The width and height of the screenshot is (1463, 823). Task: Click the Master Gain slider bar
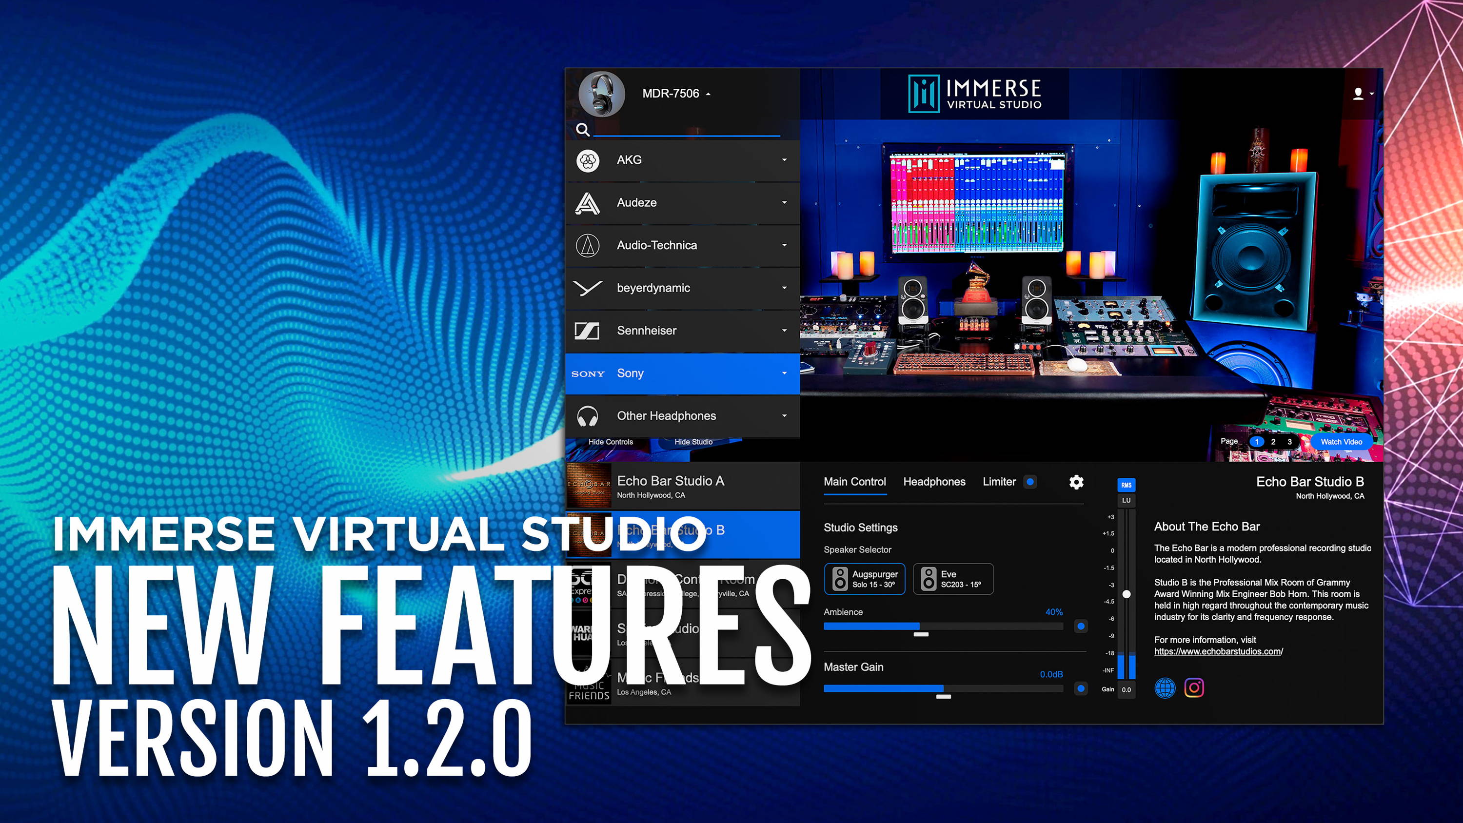click(943, 689)
